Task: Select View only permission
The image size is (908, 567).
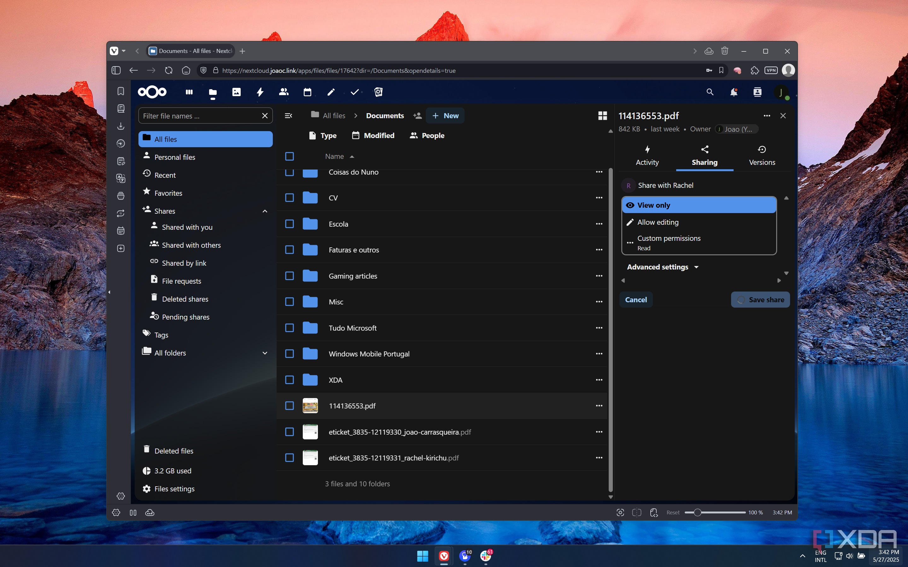Action: click(x=699, y=205)
